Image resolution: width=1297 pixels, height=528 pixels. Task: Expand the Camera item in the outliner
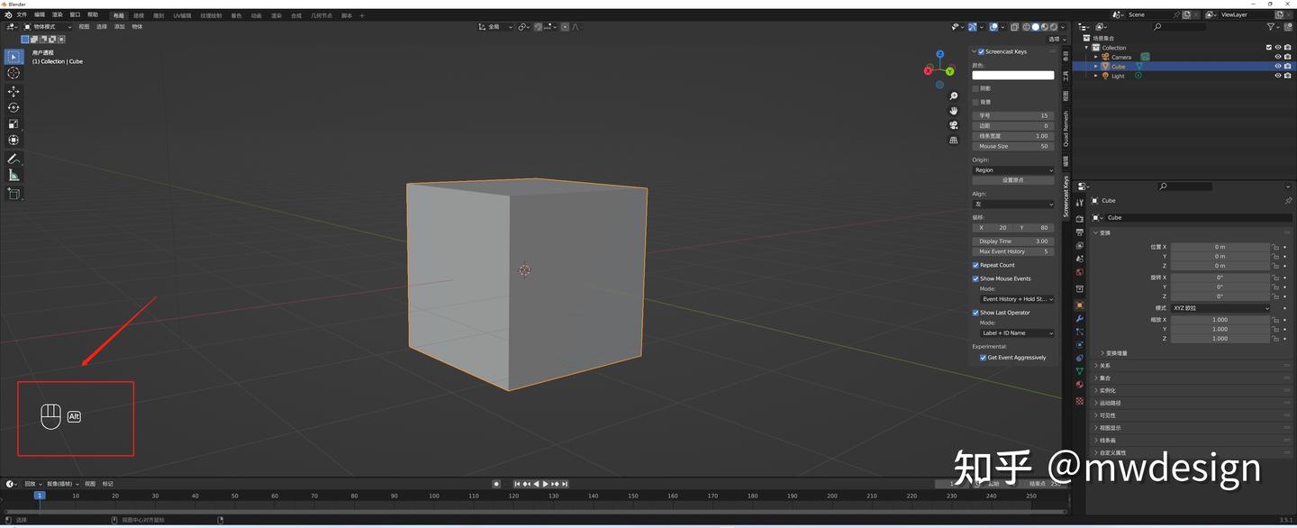1095,57
